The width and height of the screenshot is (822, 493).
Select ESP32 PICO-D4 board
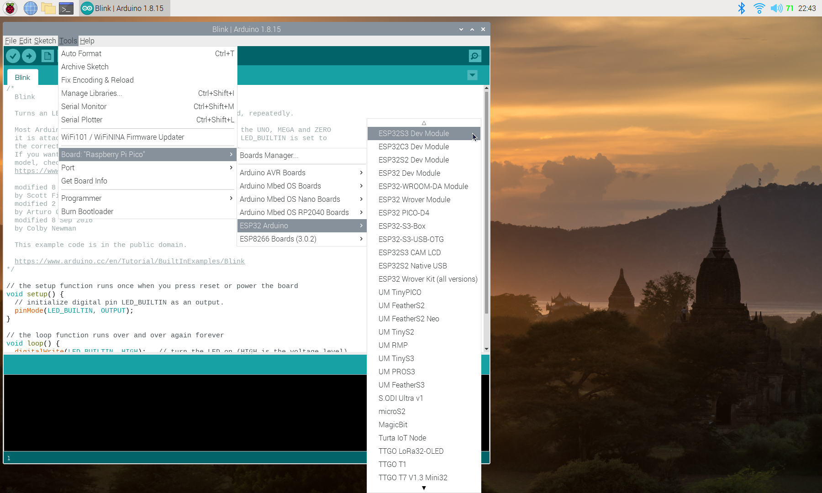[x=424, y=213]
